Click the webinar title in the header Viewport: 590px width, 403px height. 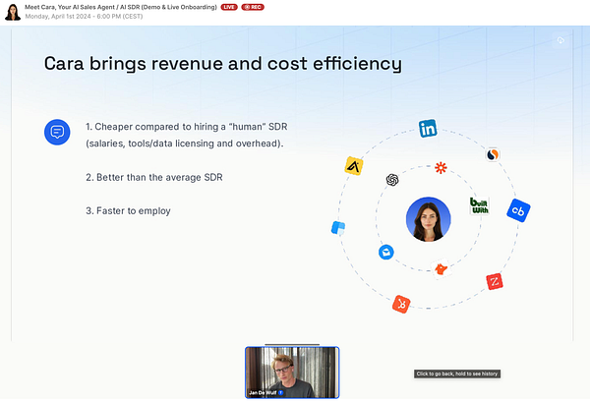tap(121, 7)
